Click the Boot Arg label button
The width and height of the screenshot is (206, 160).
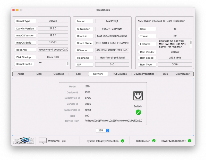25,50
